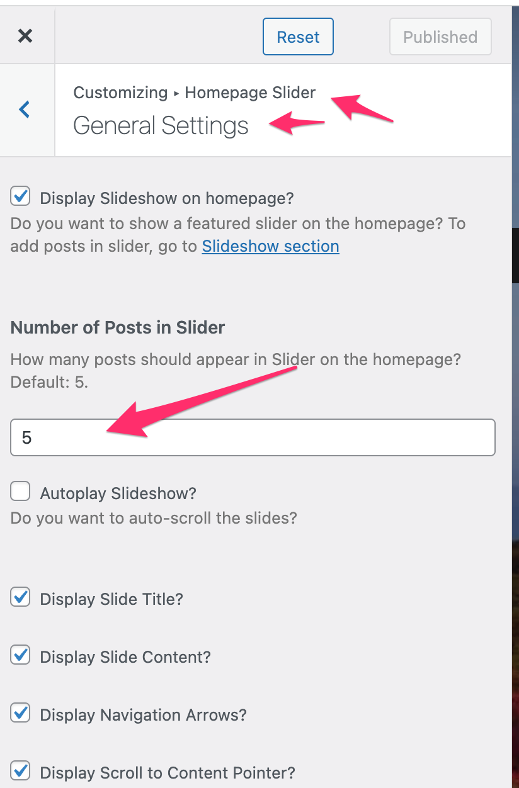
Task: Uncheck Display Slideshow on homepage
Action: click(20, 197)
